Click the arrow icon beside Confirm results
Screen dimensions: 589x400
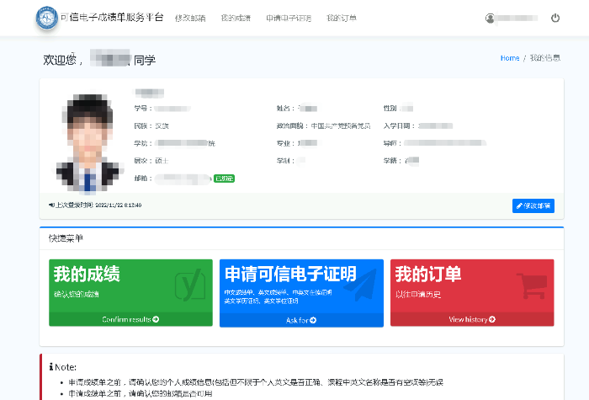click(157, 320)
